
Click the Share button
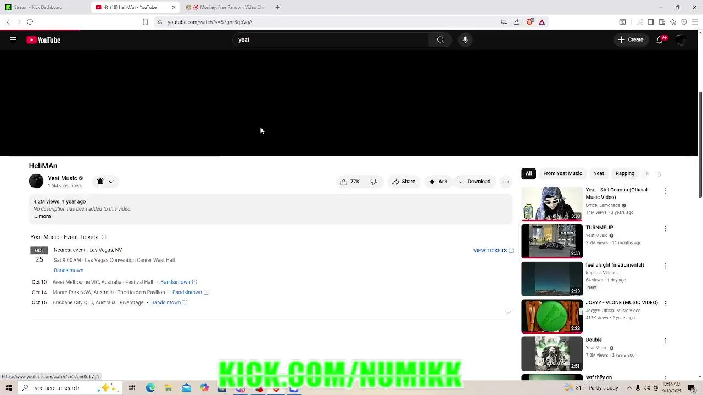click(403, 182)
